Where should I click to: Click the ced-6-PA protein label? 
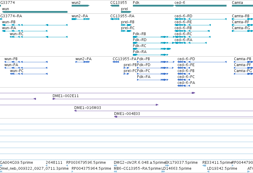pyautogui.click(x=186, y=83)
